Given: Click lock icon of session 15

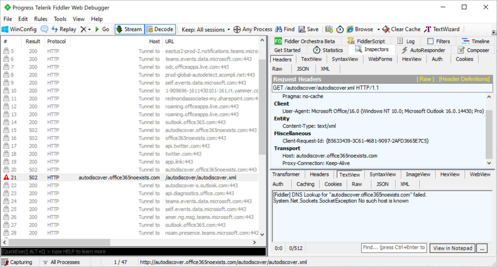Looking at the screenshot, I should (x=6, y=130).
